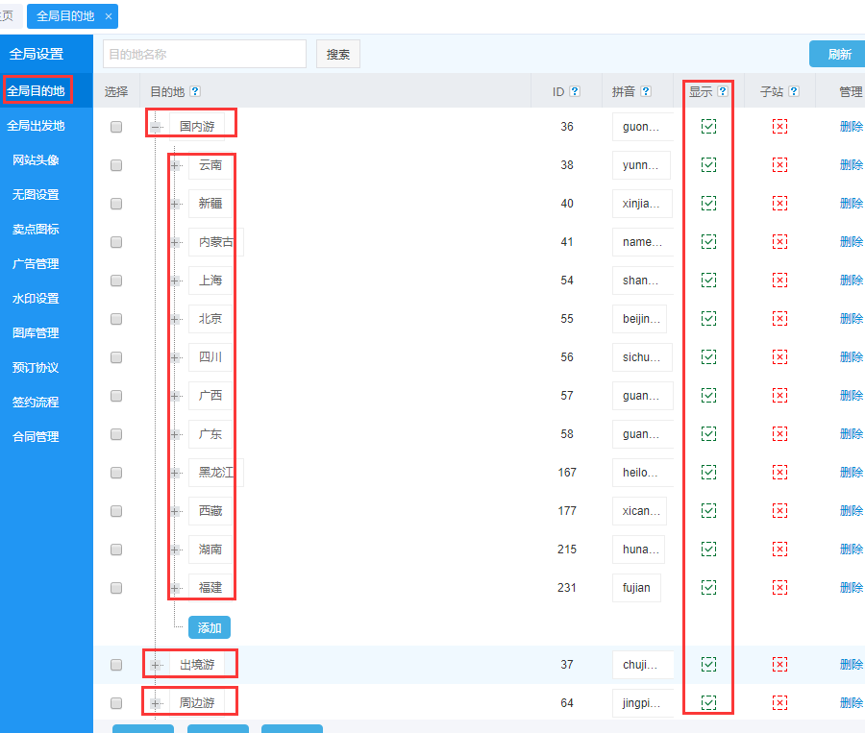This screenshot has height=733, width=865.
Task: Tick the checkbox for 上海 row
Action: (116, 281)
